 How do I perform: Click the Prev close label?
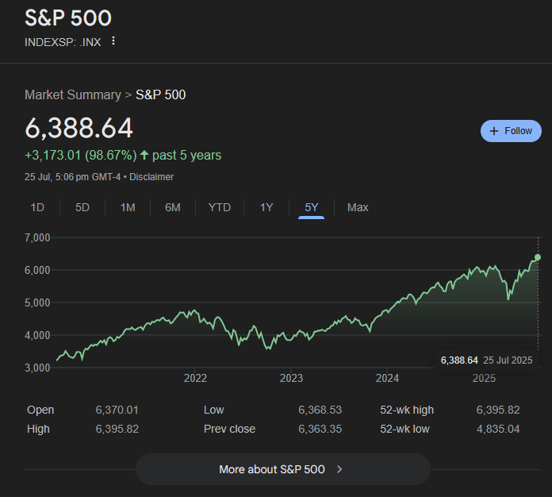[x=229, y=429]
